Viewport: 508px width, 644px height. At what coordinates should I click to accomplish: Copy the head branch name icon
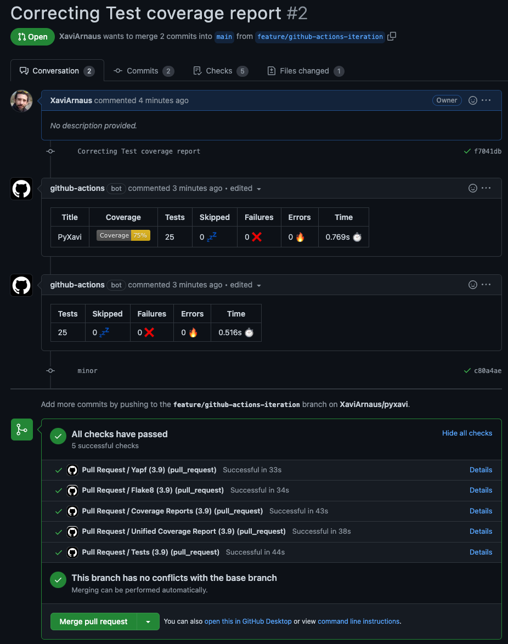coord(392,37)
